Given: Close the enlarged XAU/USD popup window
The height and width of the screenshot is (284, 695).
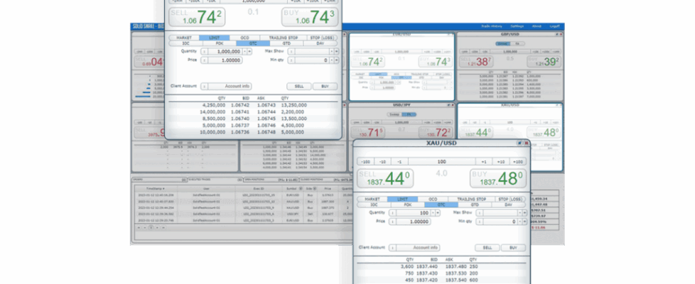Looking at the screenshot, I should [526, 143].
